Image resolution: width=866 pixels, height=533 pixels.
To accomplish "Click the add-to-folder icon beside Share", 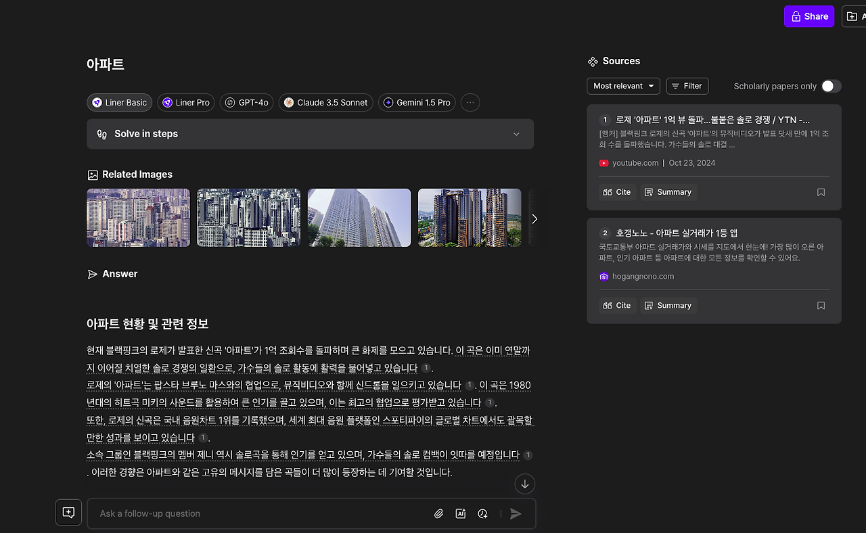I will [854, 16].
